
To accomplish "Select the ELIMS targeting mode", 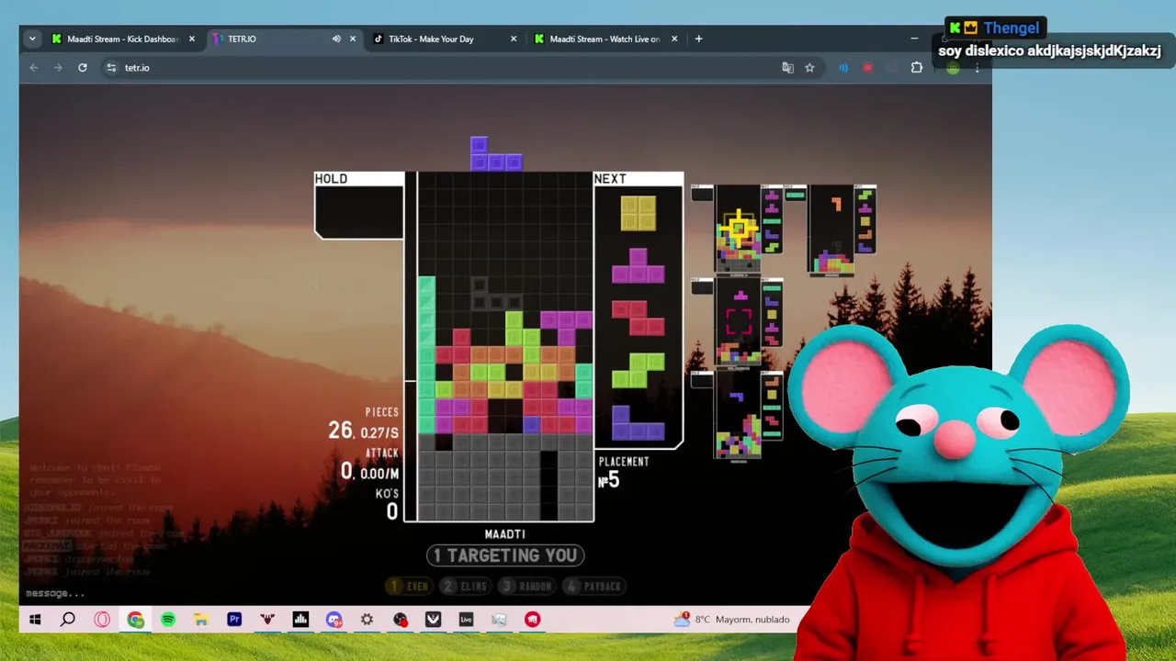I will pos(466,586).
